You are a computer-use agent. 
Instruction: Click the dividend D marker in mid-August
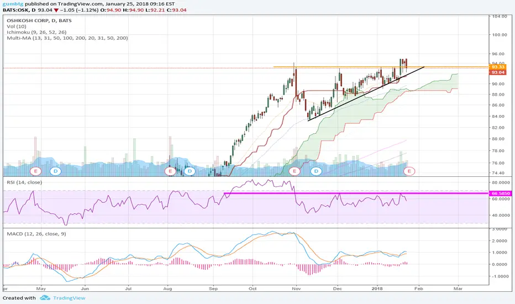pyautogui.click(x=190, y=171)
